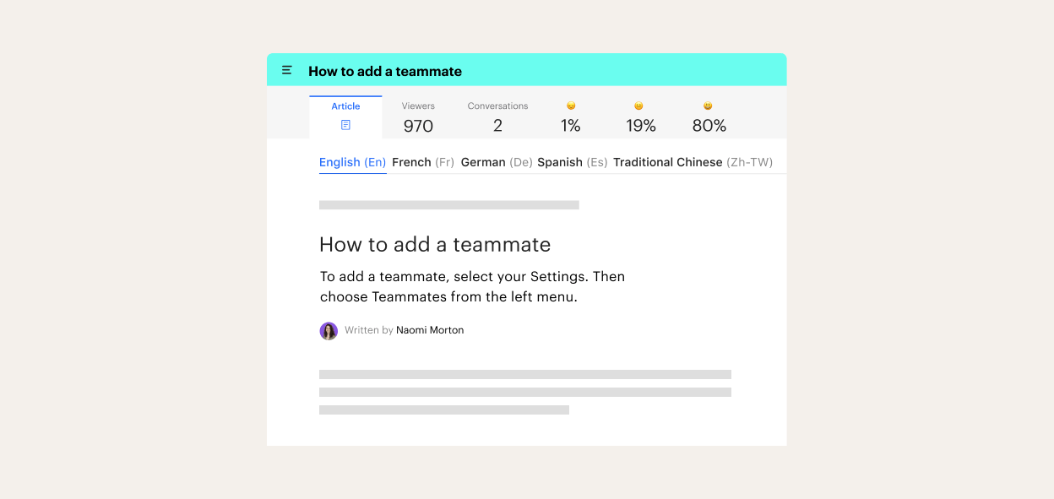The image size is (1054, 499).
Task: Open the hamburger menu icon
Action: (287, 71)
